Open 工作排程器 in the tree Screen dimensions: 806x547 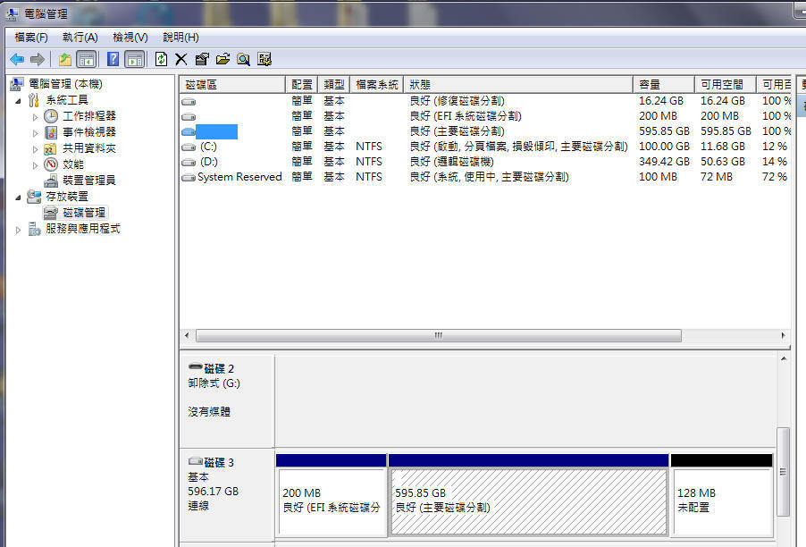coord(89,116)
